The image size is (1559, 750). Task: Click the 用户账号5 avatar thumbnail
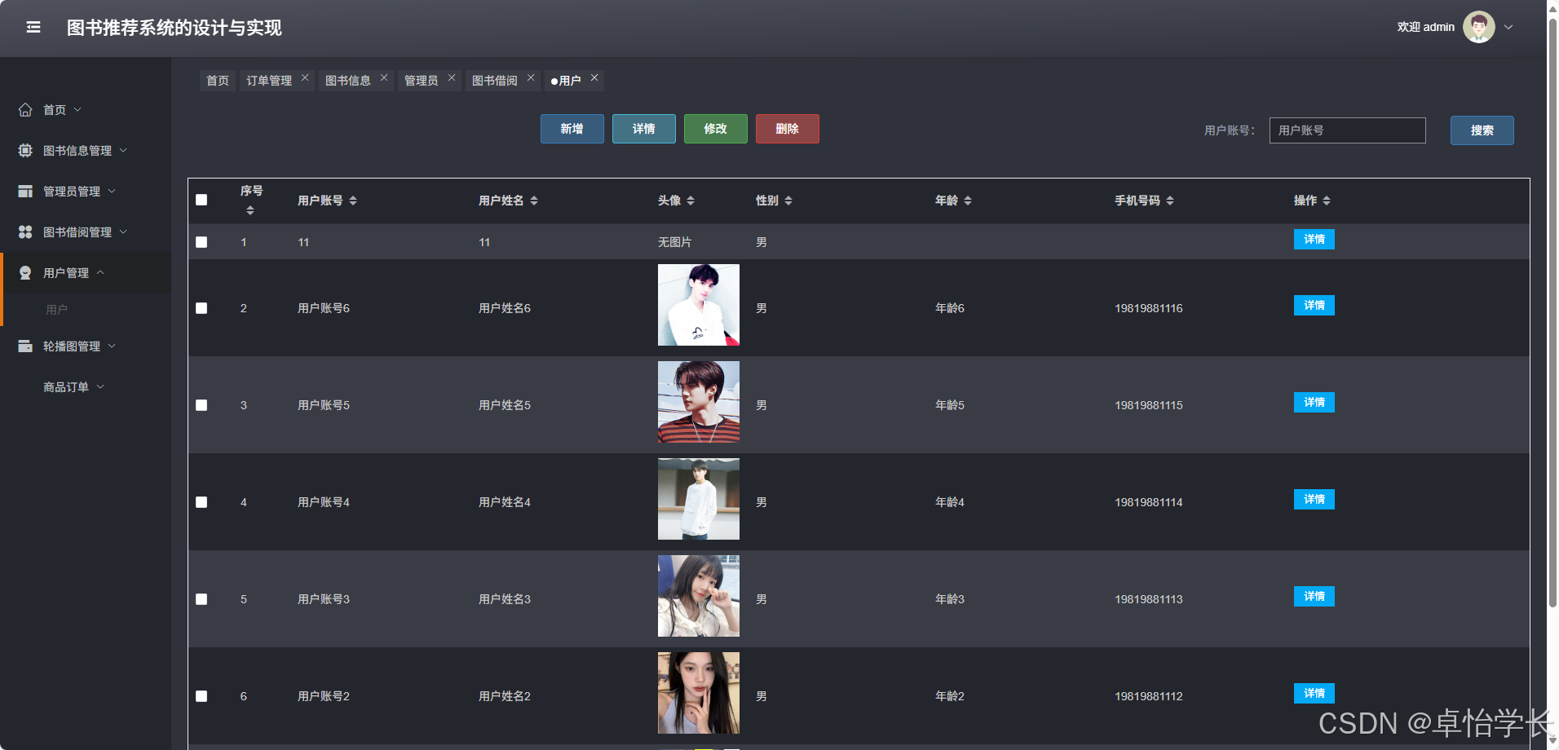point(699,402)
